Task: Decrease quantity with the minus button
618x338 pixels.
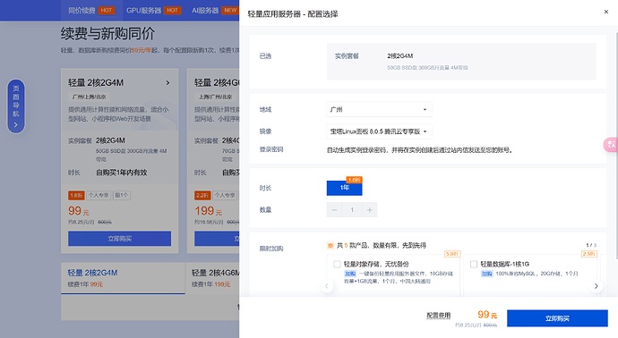Action: click(x=334, y=210)
